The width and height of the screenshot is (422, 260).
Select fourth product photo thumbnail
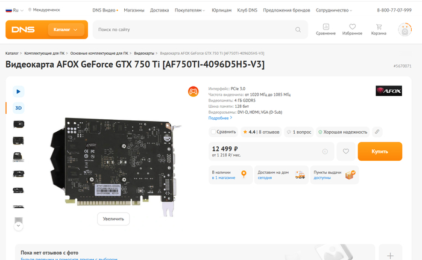(x=18, y=174)
